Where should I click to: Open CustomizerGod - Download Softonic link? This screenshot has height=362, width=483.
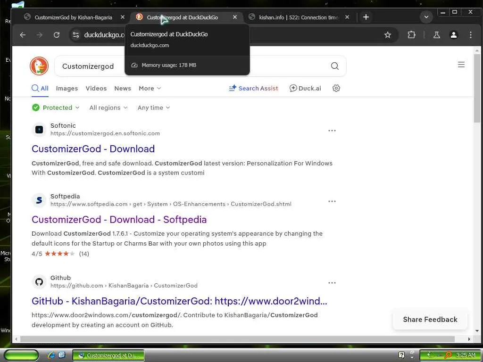tap(93, 149)
